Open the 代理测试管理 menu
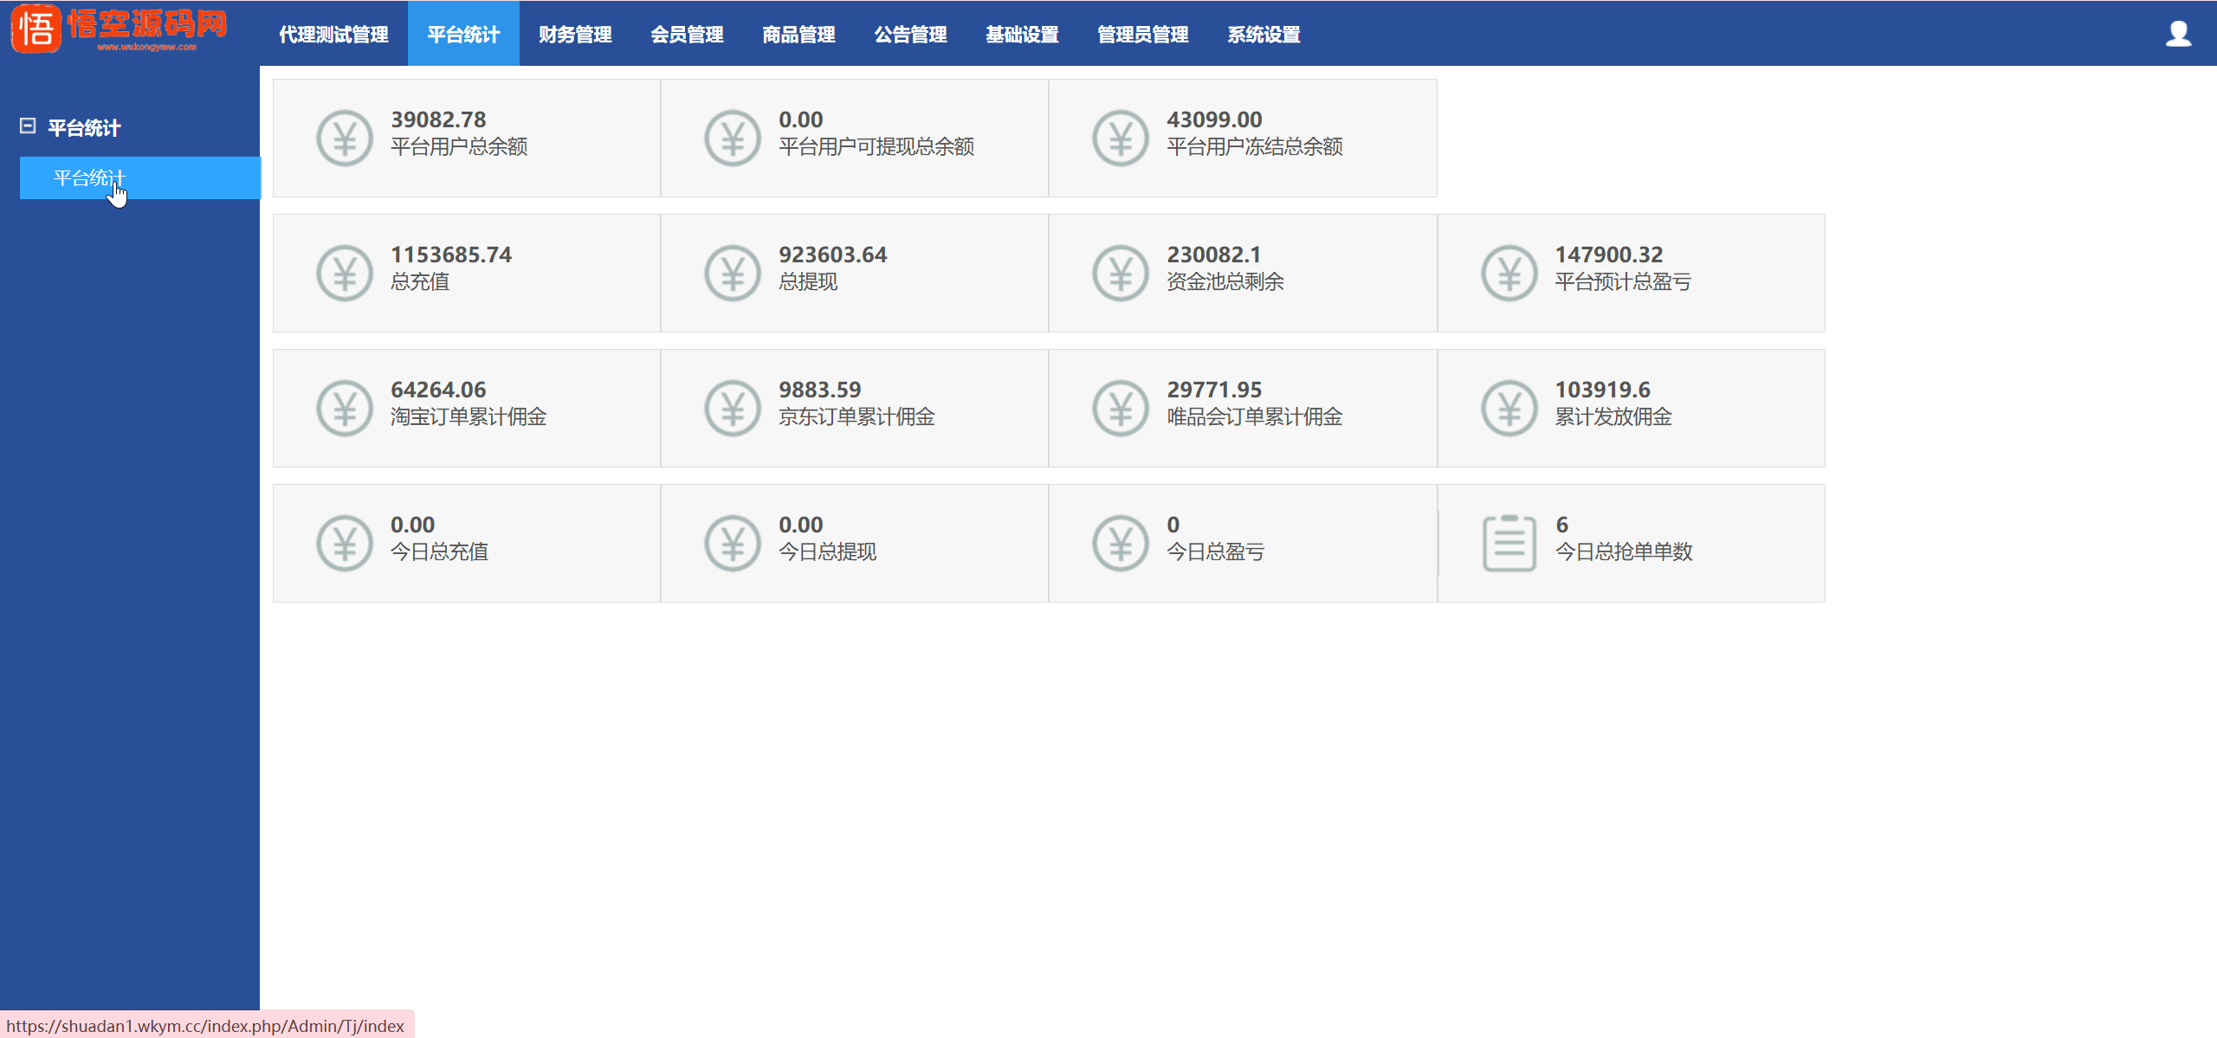Image resolution: width=2217 pixels, height=1038 pixels. tap(333, 35)
